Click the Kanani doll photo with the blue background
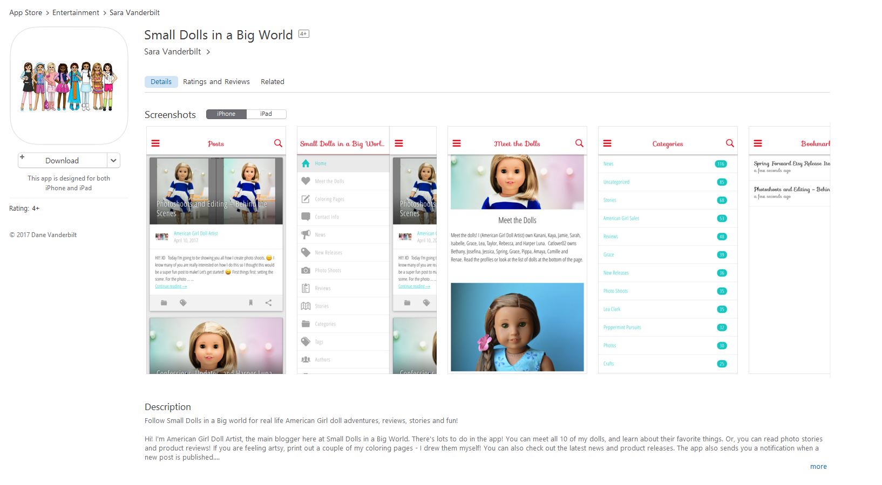This screenshot has height=485, width=882. (517, 327)
